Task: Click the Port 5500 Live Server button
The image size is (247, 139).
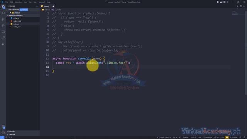Action: pos(219,137)
